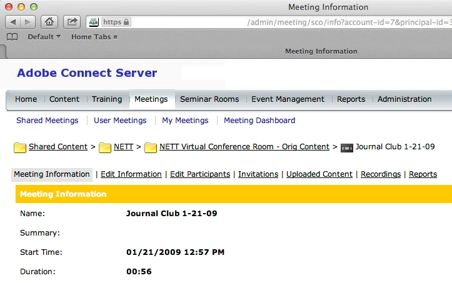
Task: Select the Meeting Information browser tab
Action: tap(321, 51)
